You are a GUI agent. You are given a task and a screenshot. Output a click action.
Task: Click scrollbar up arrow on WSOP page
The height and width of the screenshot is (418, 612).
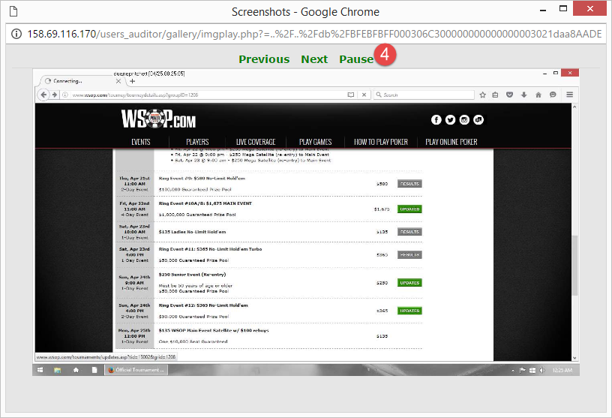[x=574, y=107]
